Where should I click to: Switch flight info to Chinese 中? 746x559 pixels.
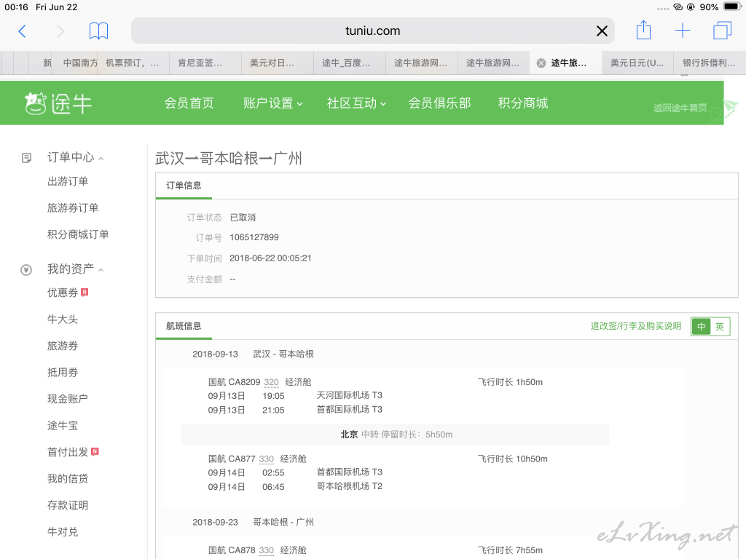[701, 327]
